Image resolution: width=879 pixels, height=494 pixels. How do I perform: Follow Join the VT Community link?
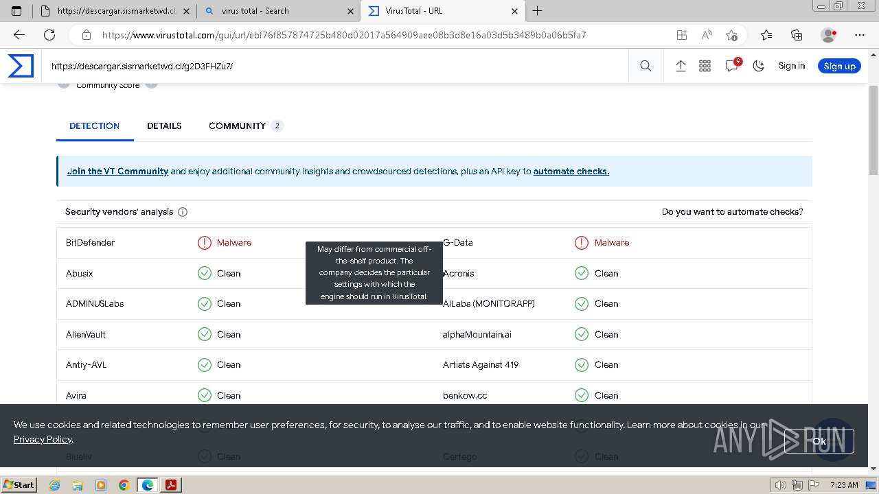(117, 172)
